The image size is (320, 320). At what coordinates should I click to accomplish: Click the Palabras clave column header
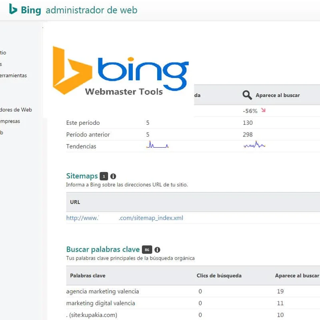pos(88,276)
